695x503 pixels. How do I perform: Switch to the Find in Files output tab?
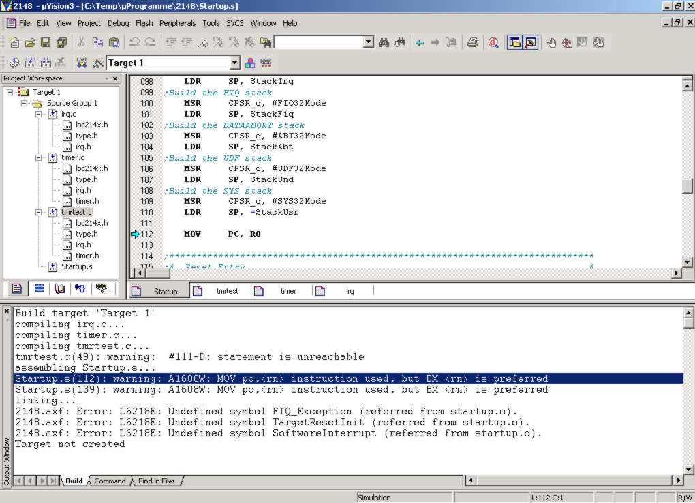click(157, 481)
